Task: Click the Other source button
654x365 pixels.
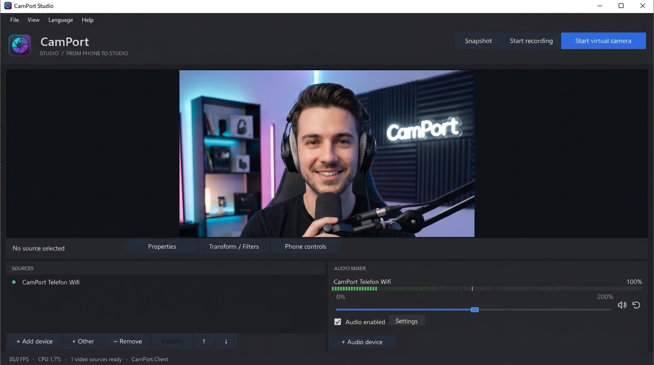Action: point(83,341)
